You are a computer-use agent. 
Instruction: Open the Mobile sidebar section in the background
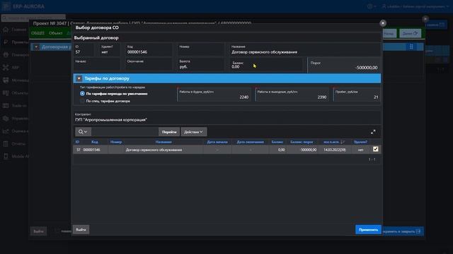tap(15, 156)
